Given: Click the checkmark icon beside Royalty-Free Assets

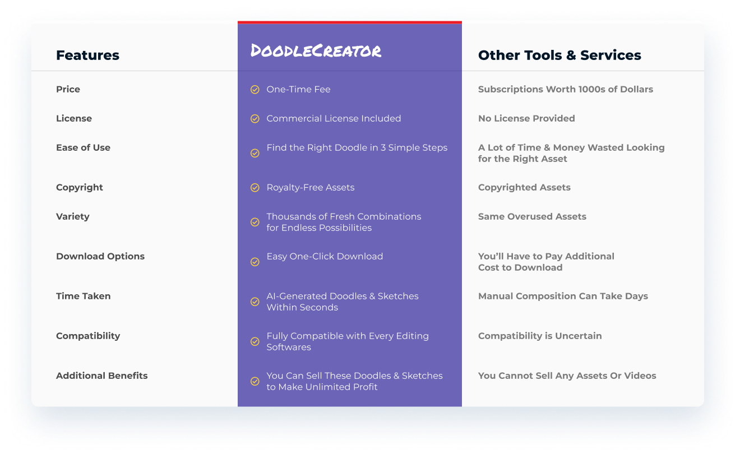Looking at the screenshot, I should (255, 188).
